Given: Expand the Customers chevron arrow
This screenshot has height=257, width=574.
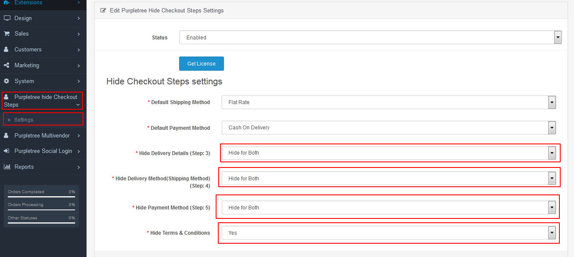Looking at the screenshot, I should (79, 50).
